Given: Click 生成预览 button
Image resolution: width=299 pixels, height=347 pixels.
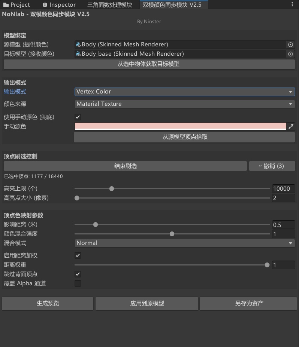Looking at the screenshot, I should 48,303.
